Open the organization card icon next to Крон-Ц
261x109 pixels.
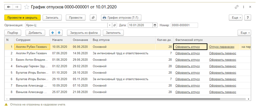pos(114,25)
